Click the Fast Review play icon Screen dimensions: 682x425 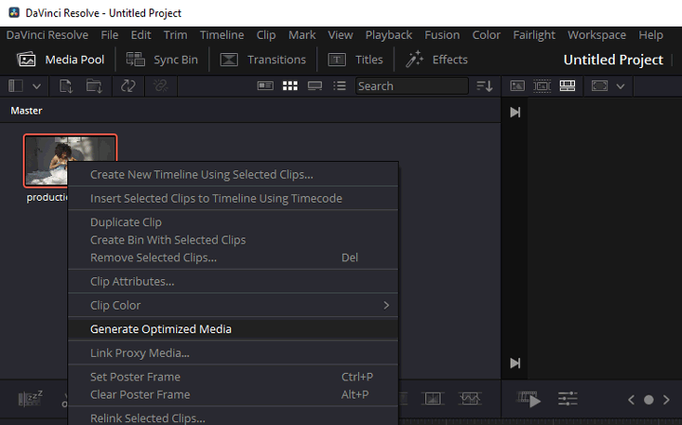529,399
